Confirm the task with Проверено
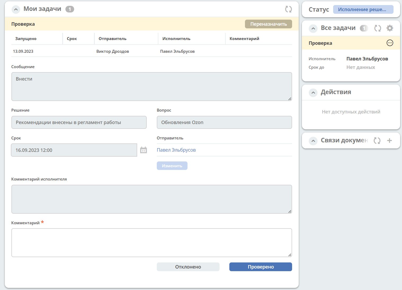The height and width of the screenshot is (290, 402). click(261, 267)
